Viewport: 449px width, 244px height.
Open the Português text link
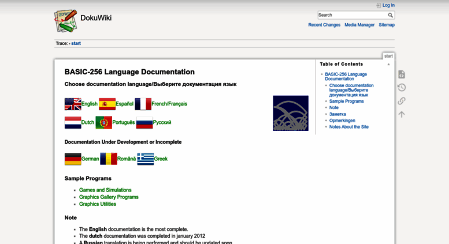pos(124,122)
